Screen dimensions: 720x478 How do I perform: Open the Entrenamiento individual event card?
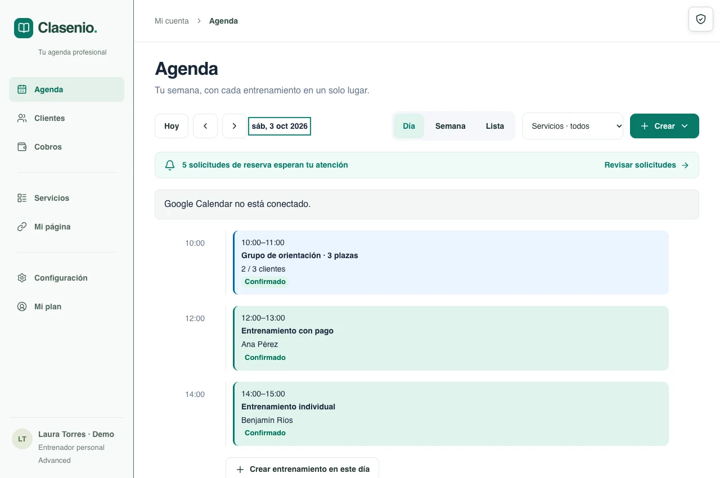[451, 414]
